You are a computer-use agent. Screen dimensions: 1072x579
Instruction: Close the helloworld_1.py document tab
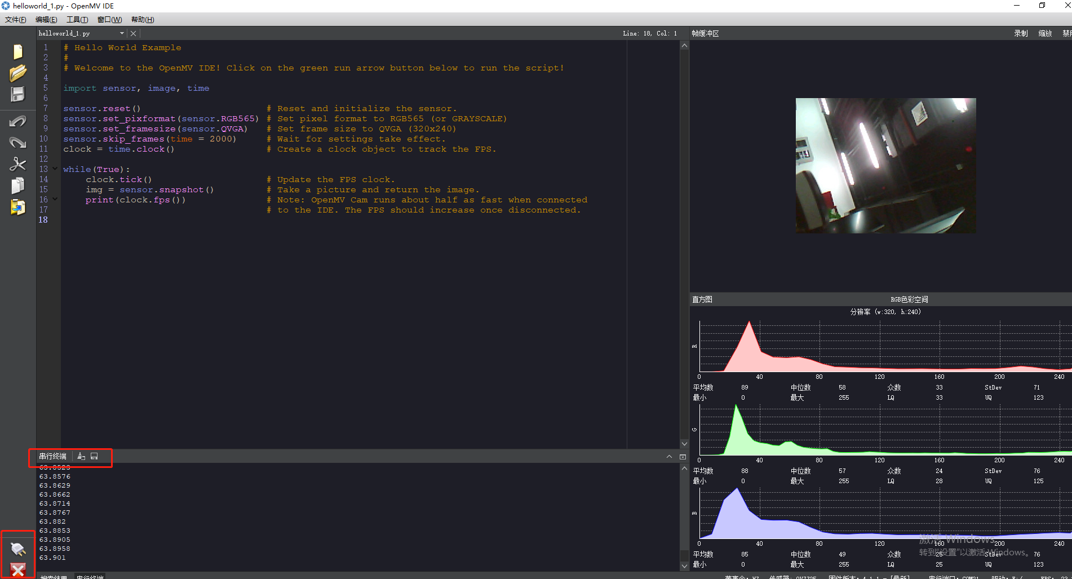(134, 33)
